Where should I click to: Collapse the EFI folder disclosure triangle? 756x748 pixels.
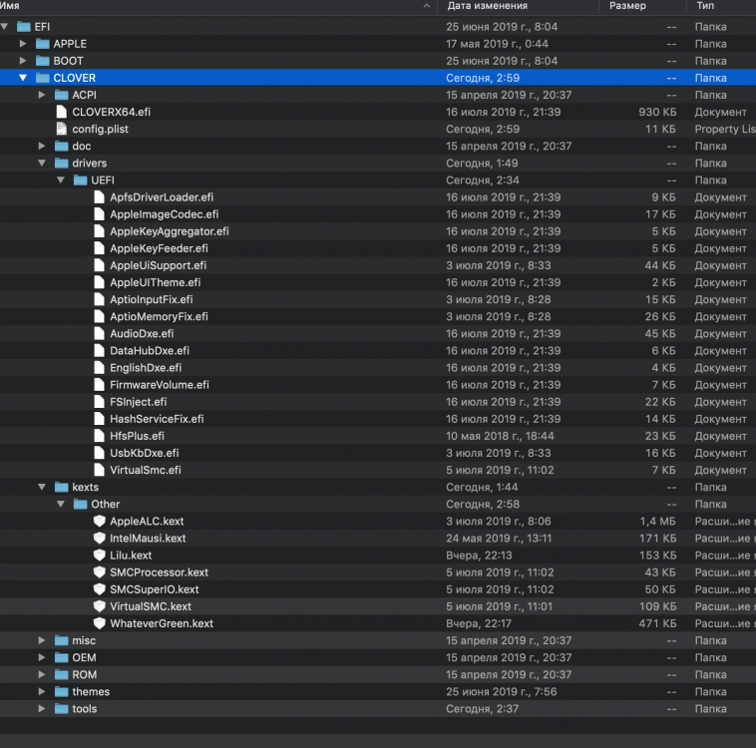click(4, 27)
